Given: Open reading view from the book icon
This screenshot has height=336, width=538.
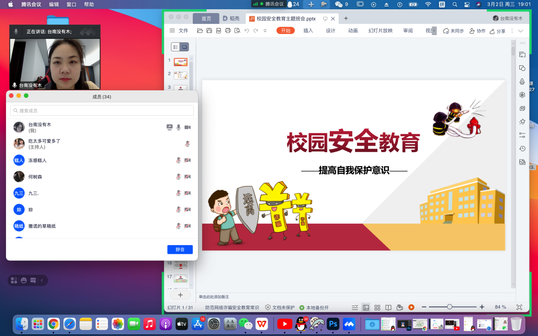Looking at the screenshot, I should pos(388,307).
